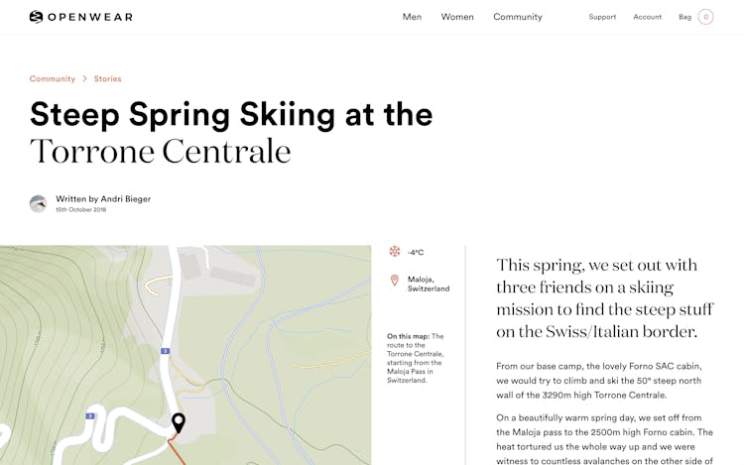The image size is (744, 465).
Task: Click the Openwear logo icon
Action: (x=36, y=17)
